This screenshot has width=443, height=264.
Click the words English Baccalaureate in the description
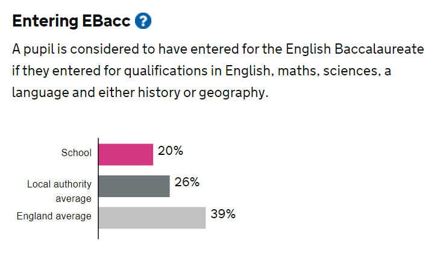point(354,49)
